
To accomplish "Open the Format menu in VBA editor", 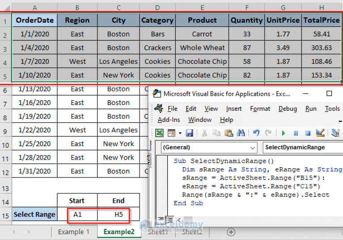I will click(x=260, y=109).
